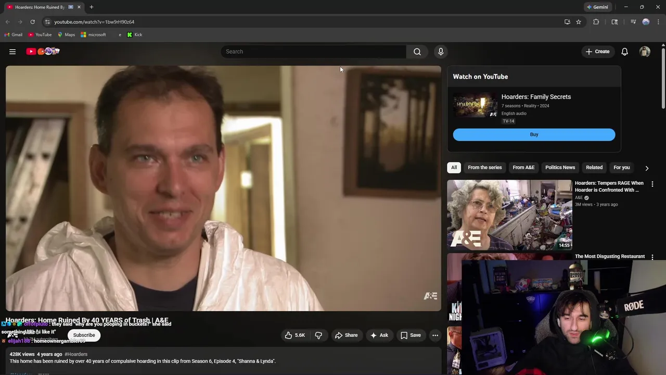
Task: Click the browser address bar URL
Action: [x=94, y=22]
